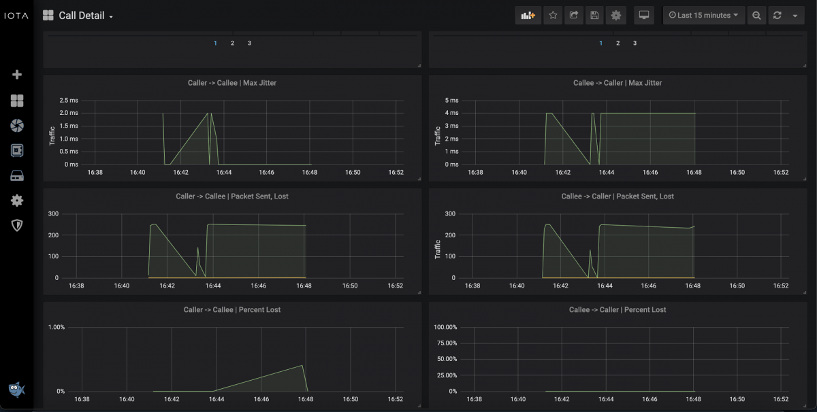
Task: Open refresh interval dropdown arrow
Action: click(795, 15)
